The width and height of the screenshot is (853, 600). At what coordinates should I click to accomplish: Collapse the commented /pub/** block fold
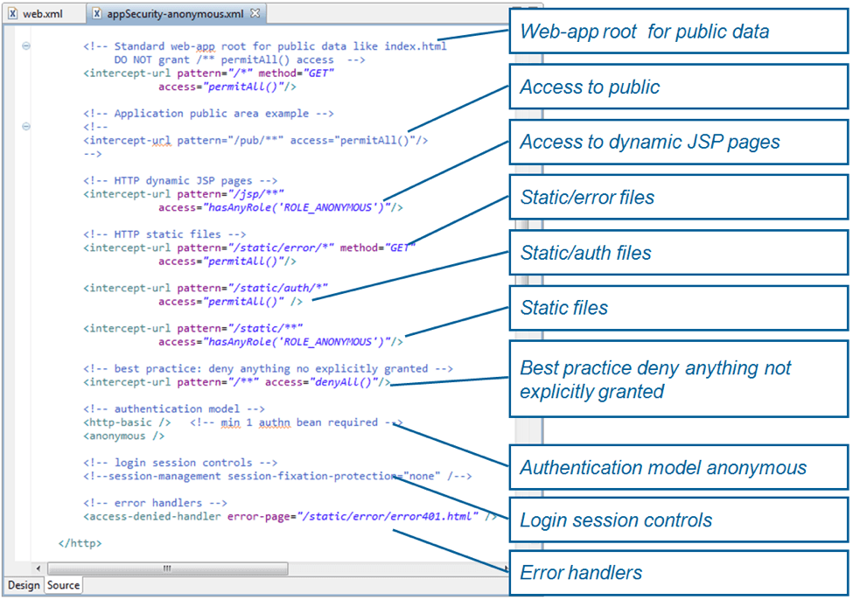coord(26,127)
